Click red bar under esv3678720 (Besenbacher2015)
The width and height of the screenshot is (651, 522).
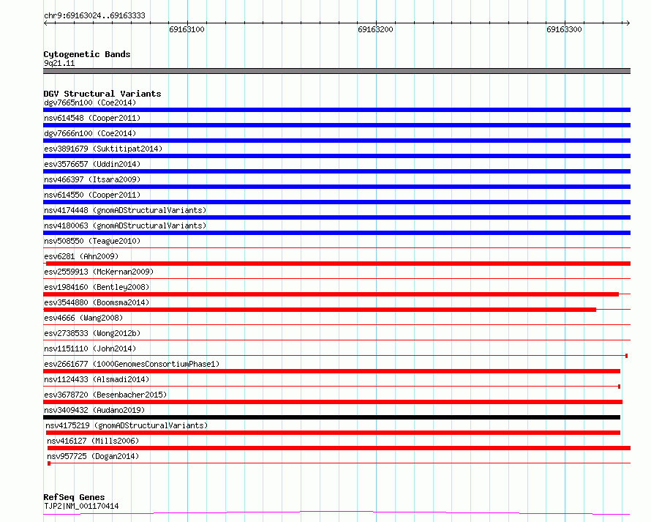tap(333, 402)
